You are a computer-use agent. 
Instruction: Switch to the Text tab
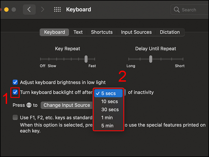point(78,32)
